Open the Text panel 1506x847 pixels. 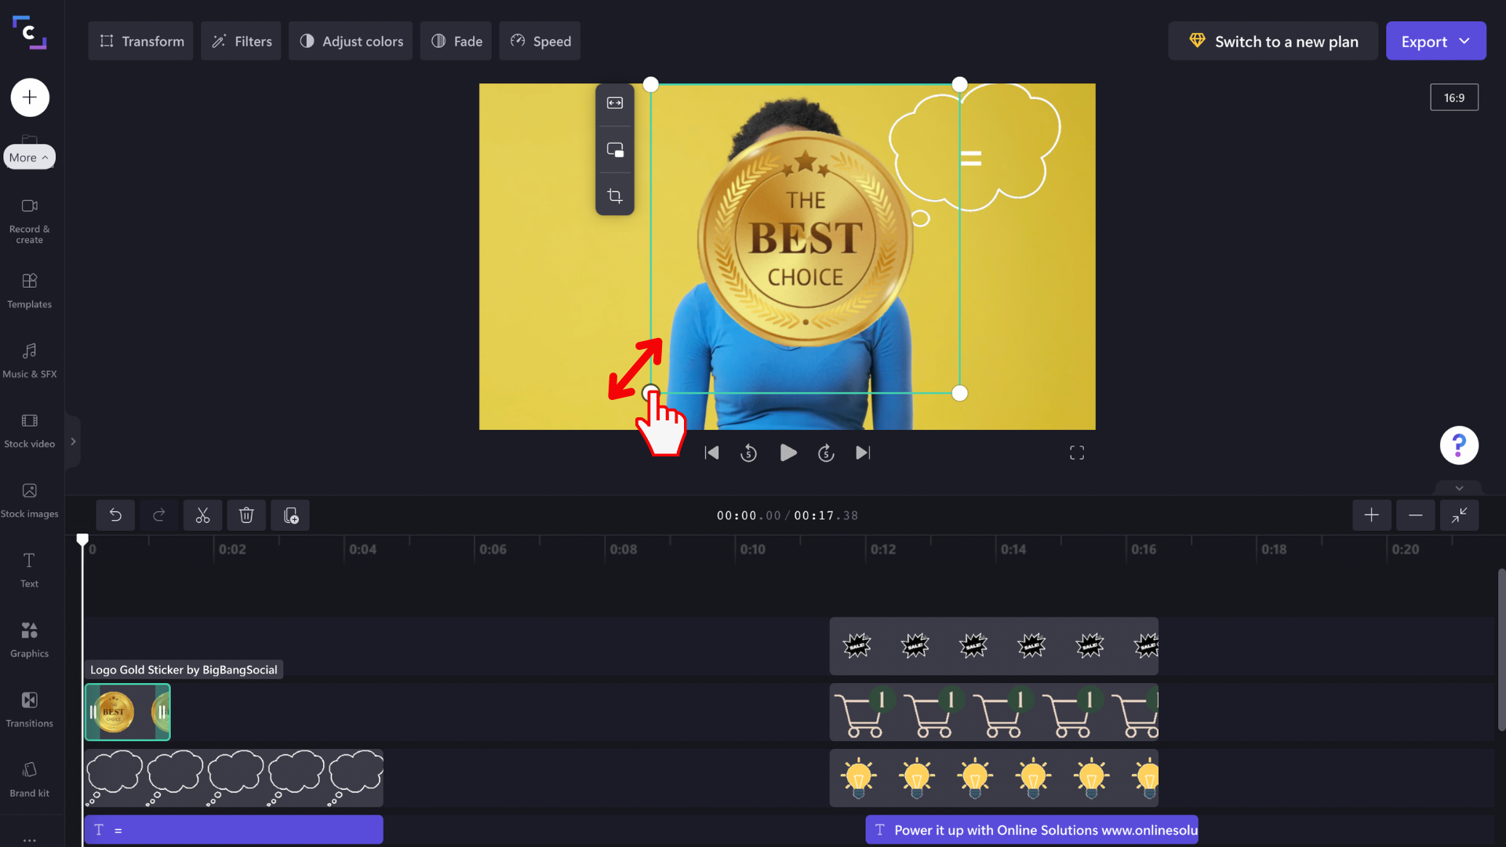pos(29,569)
